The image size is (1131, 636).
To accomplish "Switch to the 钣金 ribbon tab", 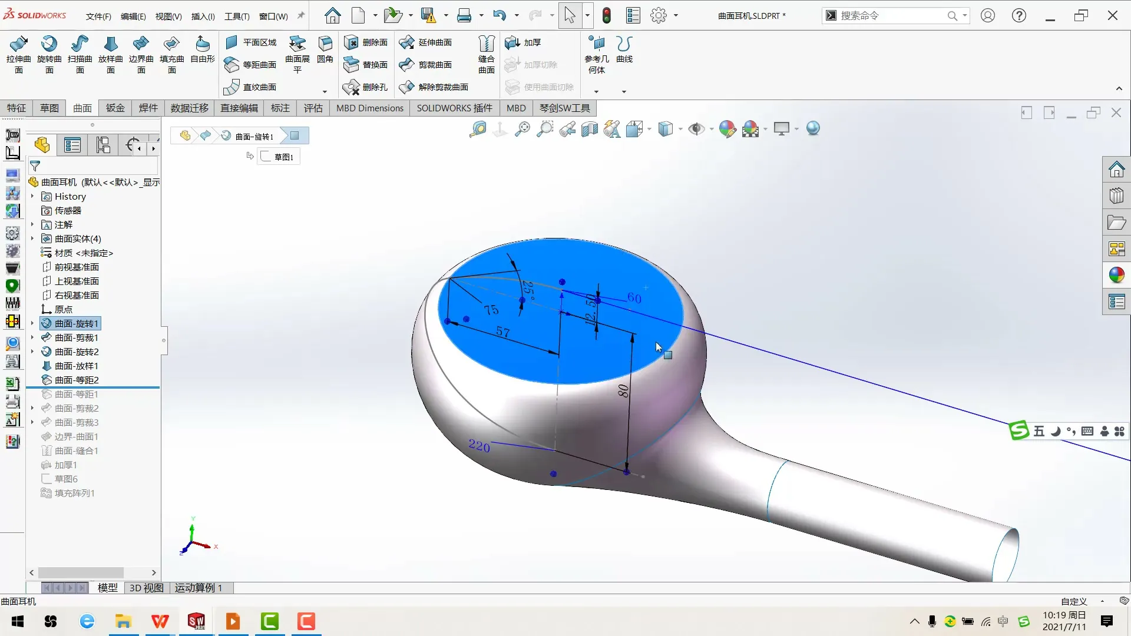I will pos(115,108).
